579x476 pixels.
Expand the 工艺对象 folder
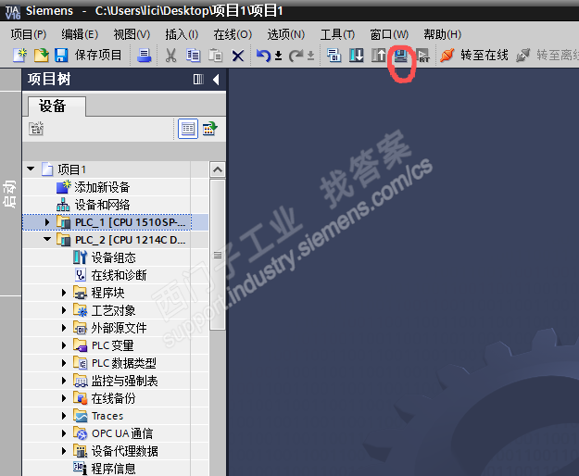coord(64,310)
